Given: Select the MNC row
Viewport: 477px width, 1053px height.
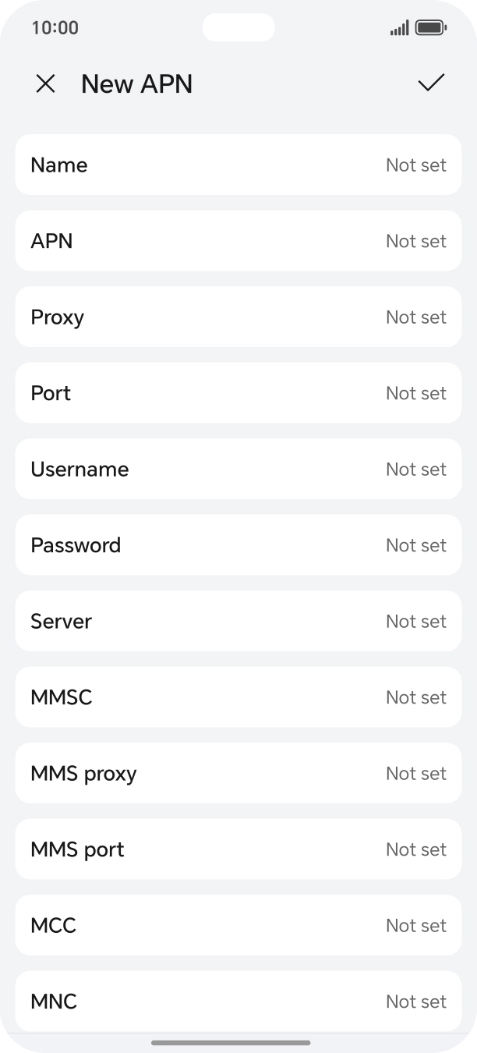Looking at the screenshot, I should click(x=238, y=1002).
